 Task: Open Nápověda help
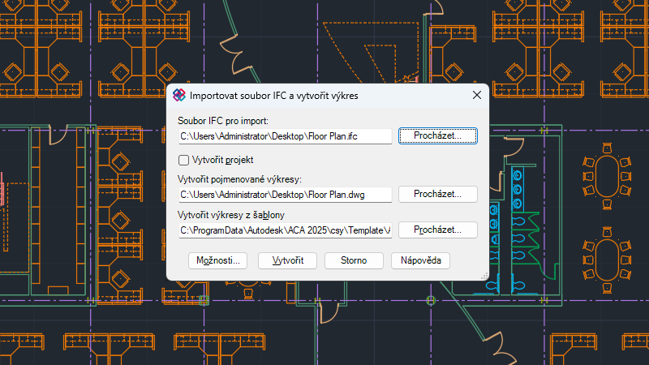(420, 260)
